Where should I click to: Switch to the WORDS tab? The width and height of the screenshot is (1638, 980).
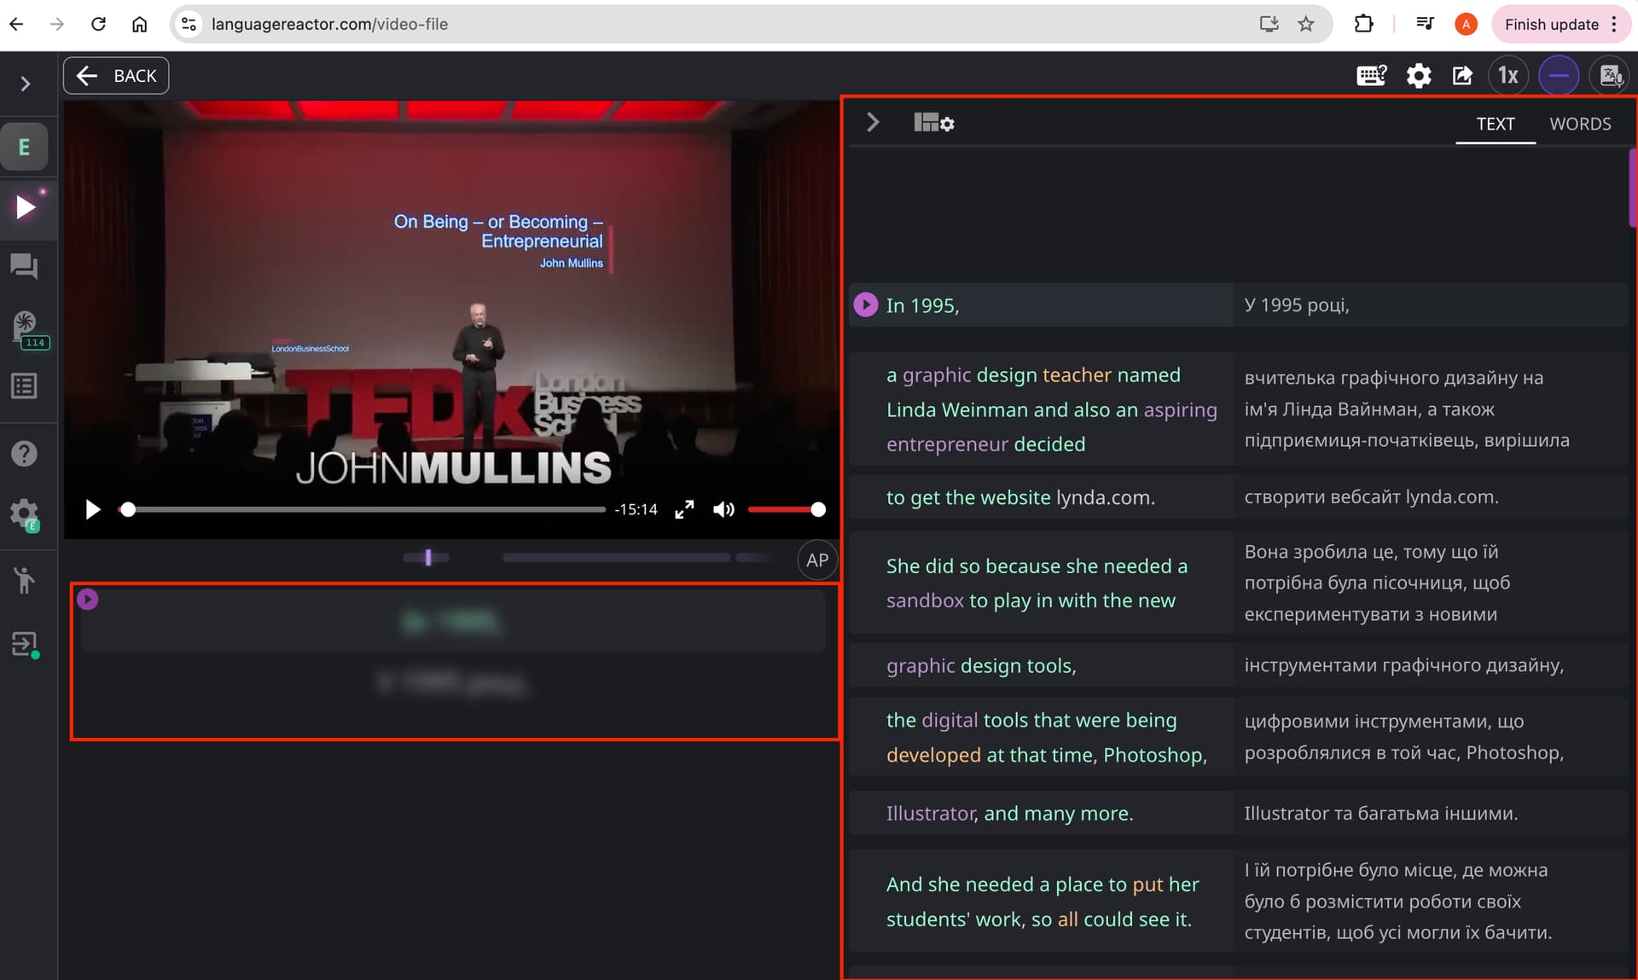click(1580, 124)
